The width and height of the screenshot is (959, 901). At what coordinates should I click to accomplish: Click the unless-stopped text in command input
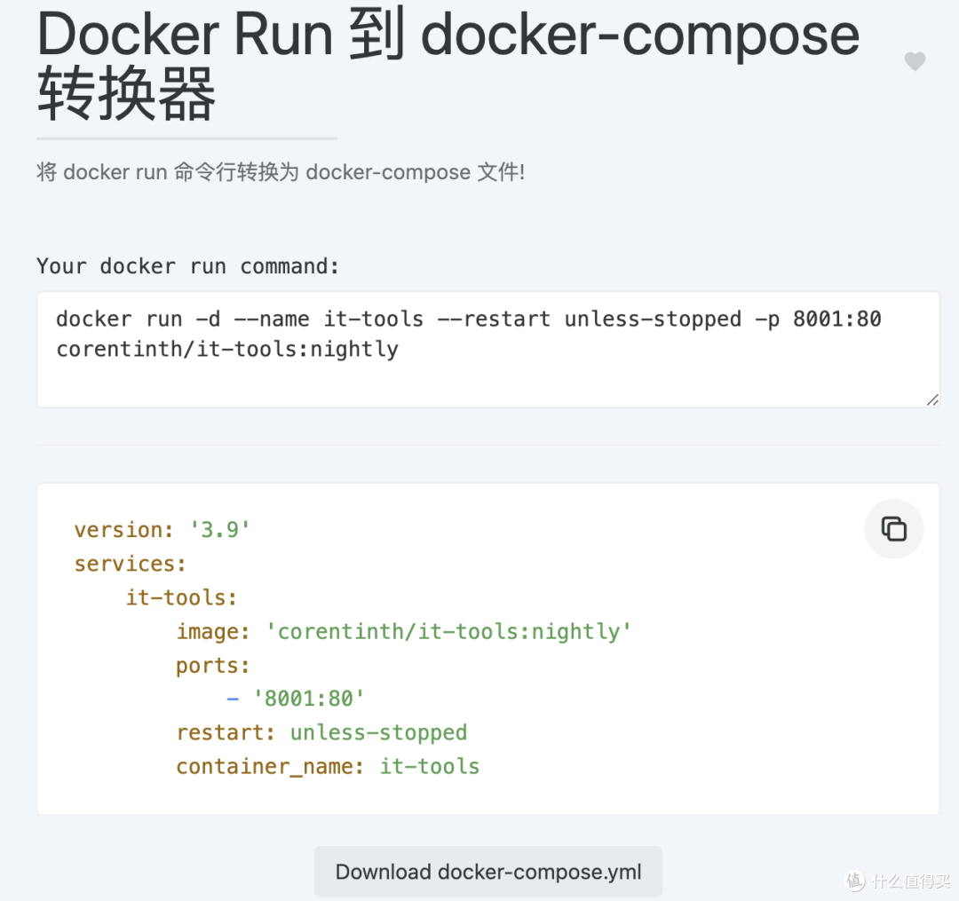pos(653,319)
